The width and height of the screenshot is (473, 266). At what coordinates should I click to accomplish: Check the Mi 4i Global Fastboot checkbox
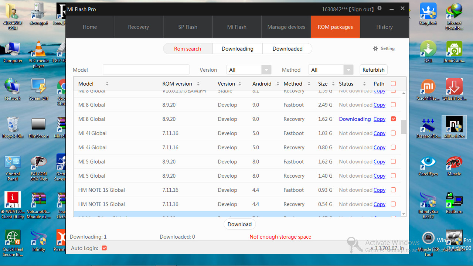coord(393,133)
